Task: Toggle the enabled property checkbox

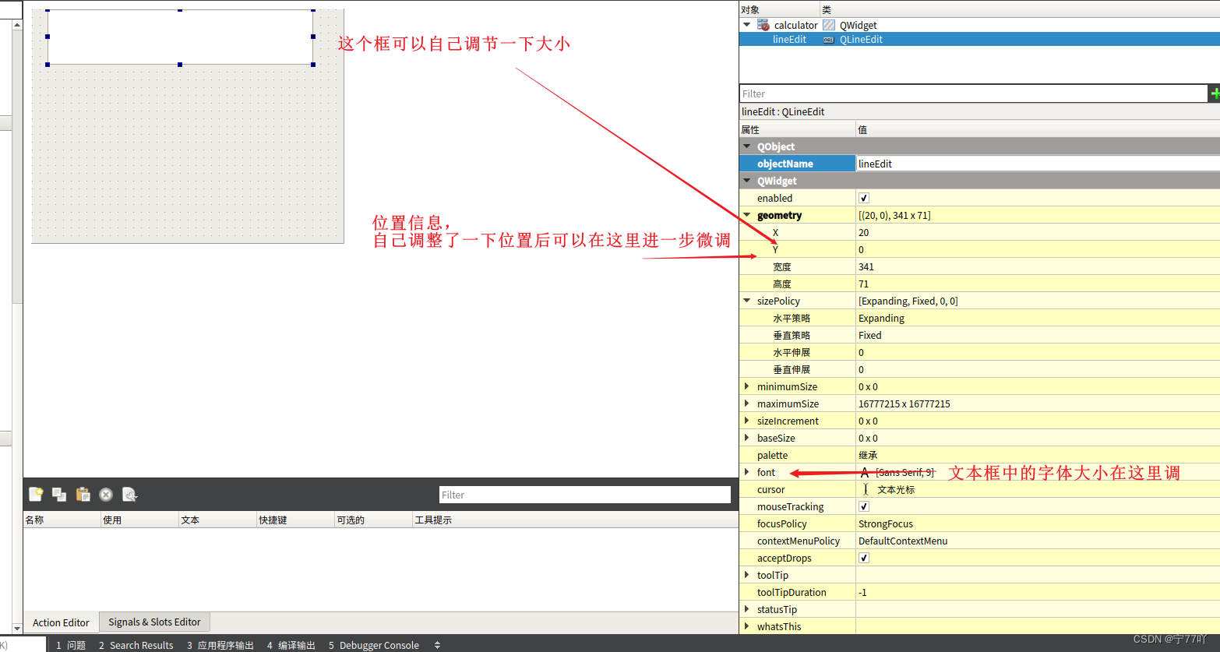Action: [863, 198]
